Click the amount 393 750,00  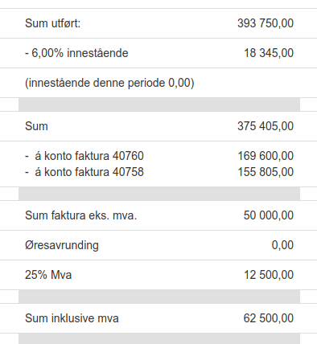point(266,23)
